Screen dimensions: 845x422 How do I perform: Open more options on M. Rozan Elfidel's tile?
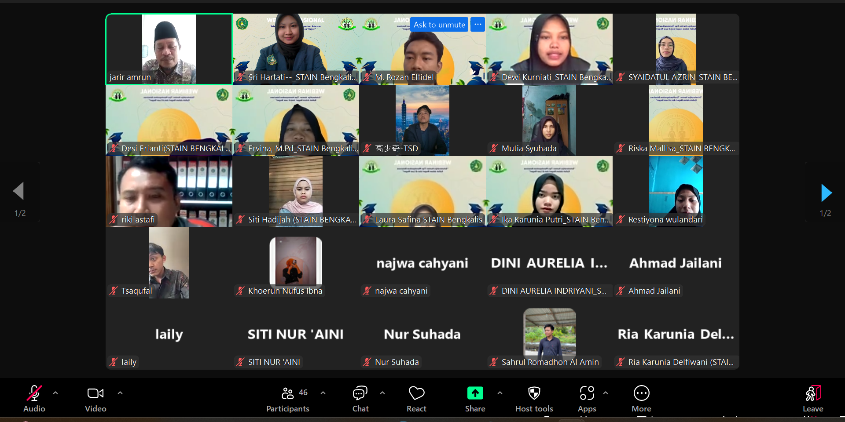[x=477, y=24]
